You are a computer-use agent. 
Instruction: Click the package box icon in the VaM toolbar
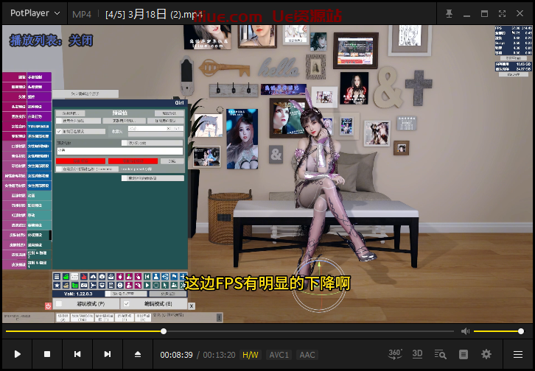[x=102, y=277]
